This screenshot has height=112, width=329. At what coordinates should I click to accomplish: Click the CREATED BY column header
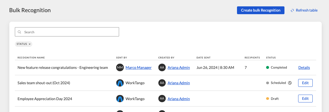166,58
